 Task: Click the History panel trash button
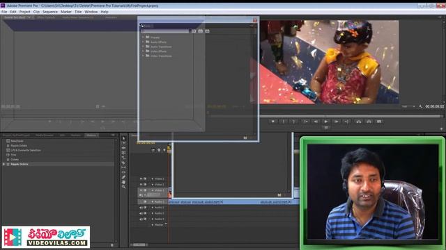tap(112, 245)
